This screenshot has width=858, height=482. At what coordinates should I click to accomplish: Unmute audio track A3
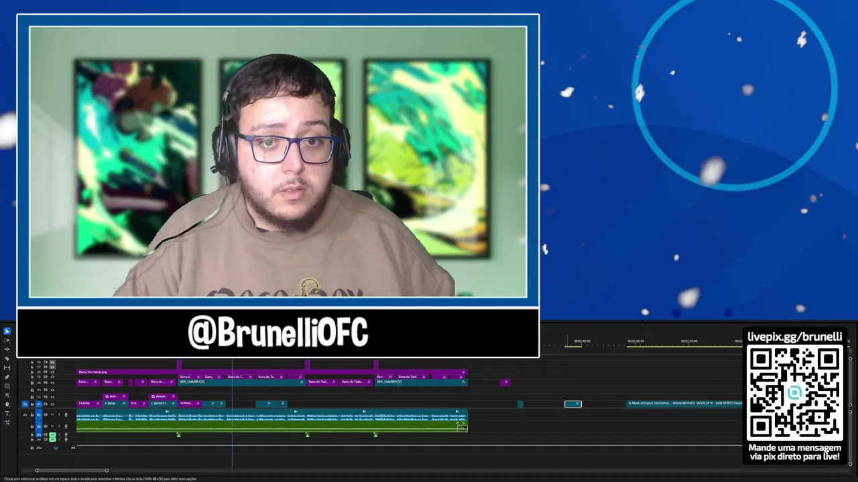[52, 434]
